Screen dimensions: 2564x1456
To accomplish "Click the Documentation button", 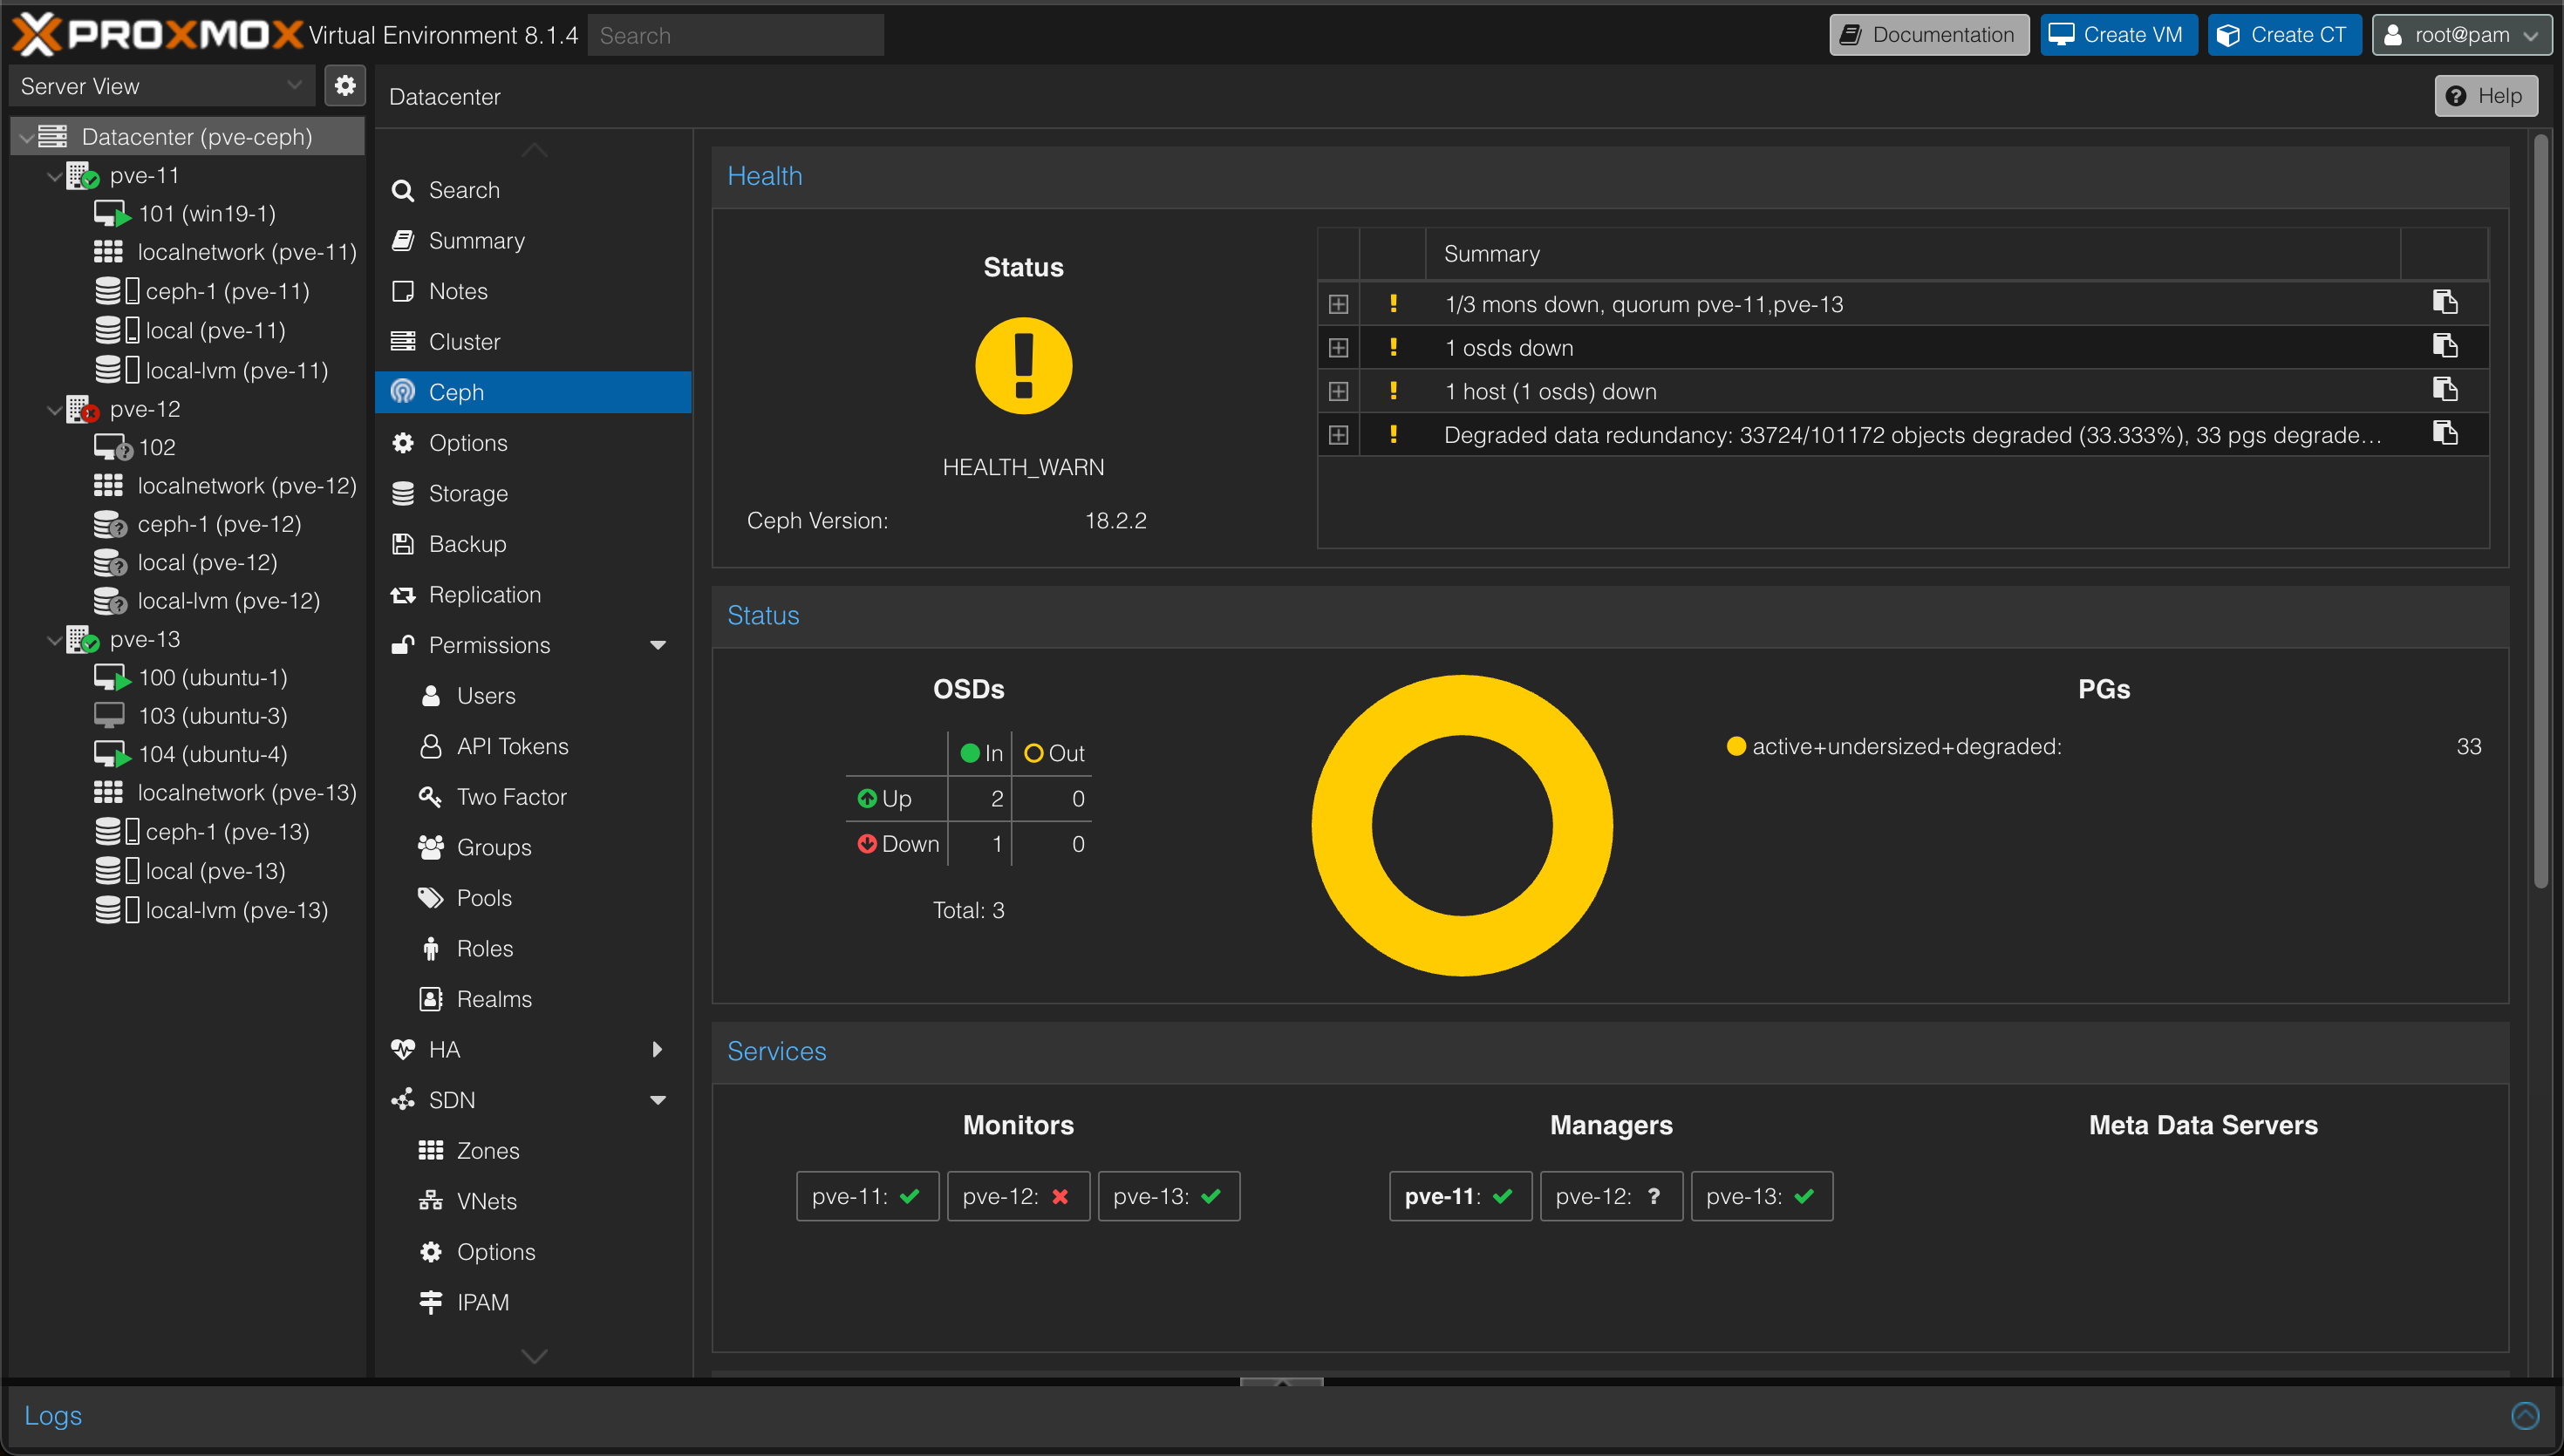I will point(1928,35).
